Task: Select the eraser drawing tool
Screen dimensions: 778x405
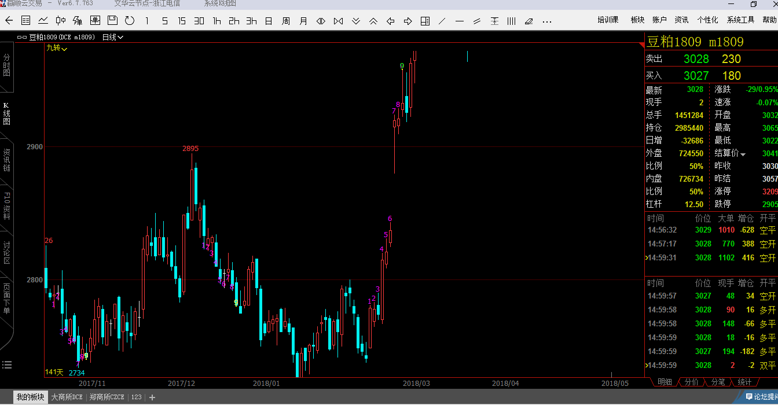Action: click(529, 21)
